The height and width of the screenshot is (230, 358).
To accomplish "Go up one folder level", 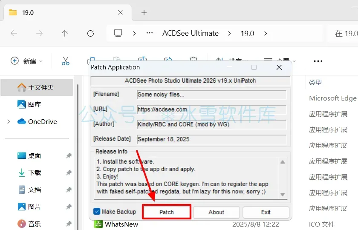I will (x=65, y=33).
